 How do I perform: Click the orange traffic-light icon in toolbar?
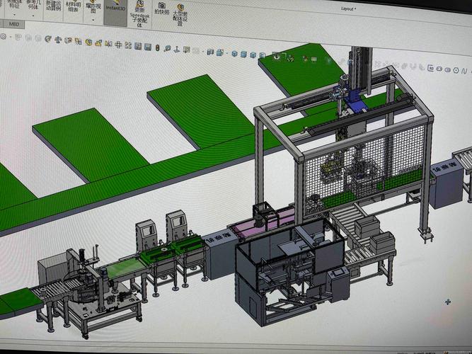click(x=157, y=47)
